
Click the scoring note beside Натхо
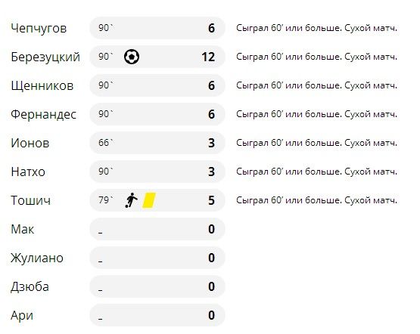[316, 172]
